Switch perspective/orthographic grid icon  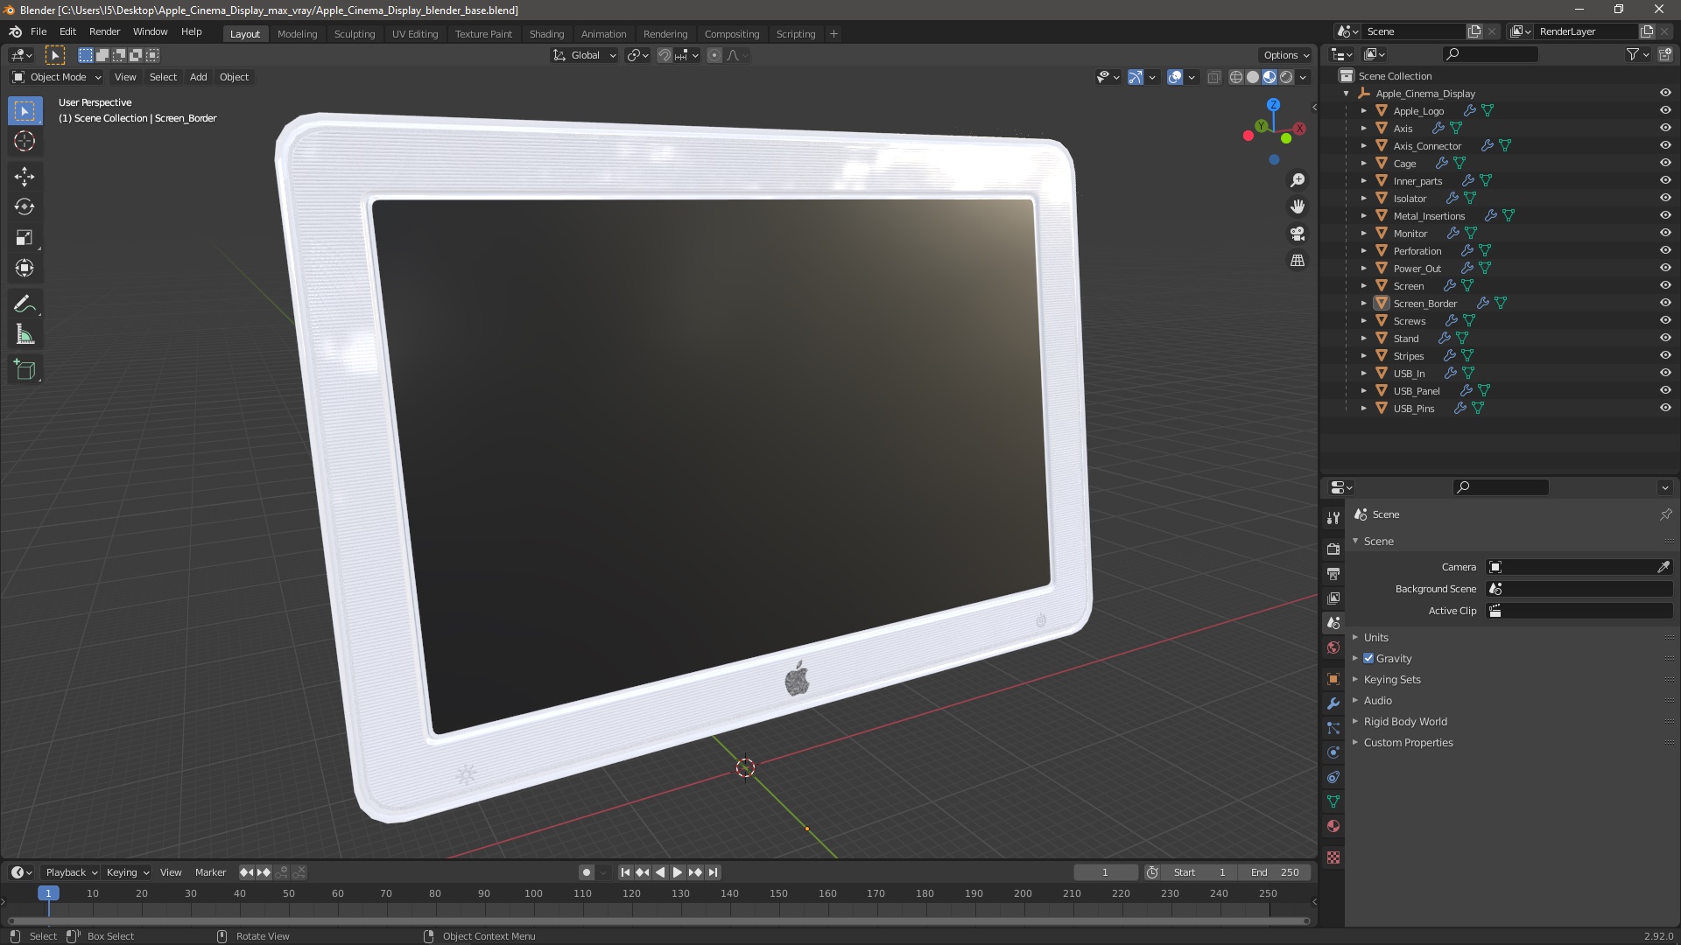click(1298, 261)
